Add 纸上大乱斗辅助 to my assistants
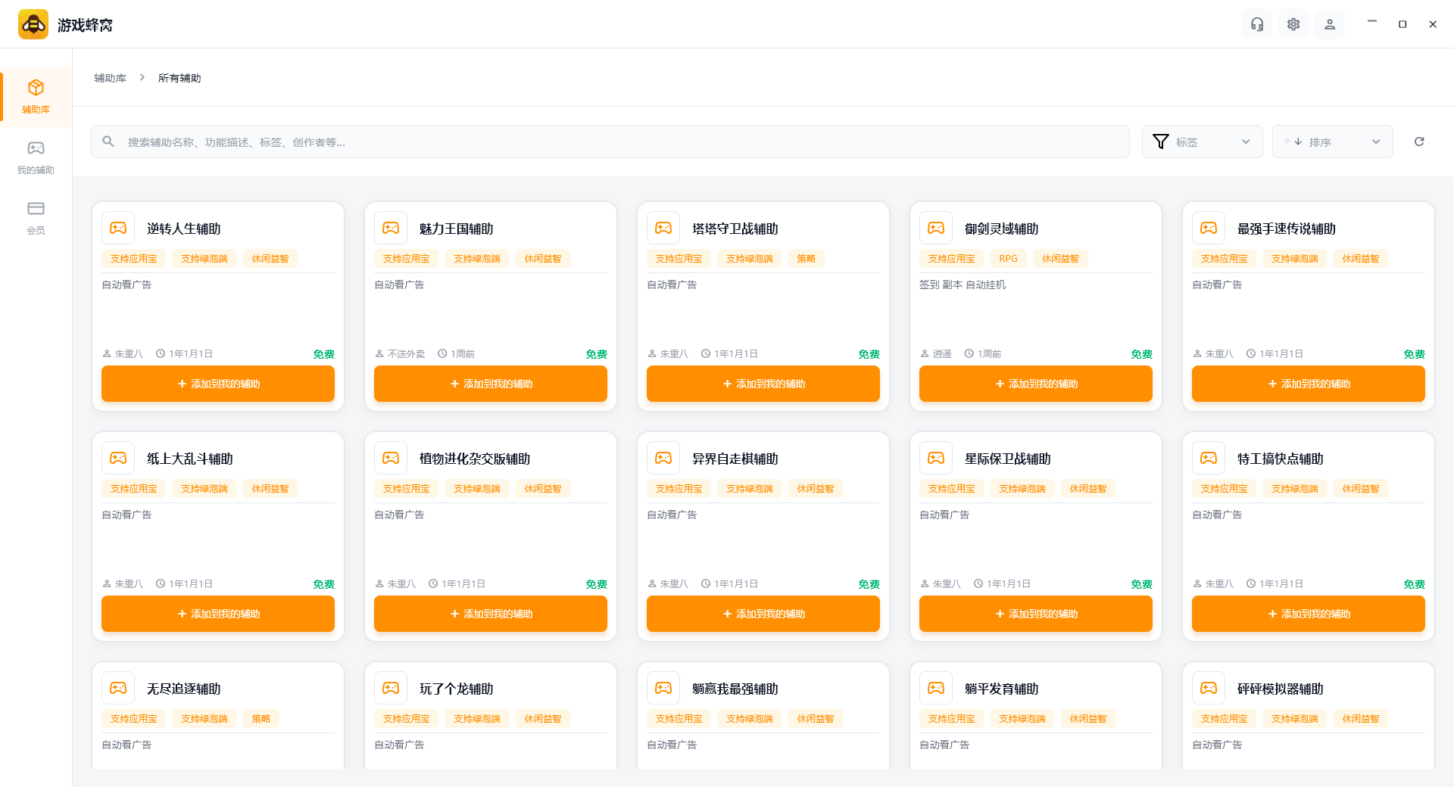 click(218, 614)
